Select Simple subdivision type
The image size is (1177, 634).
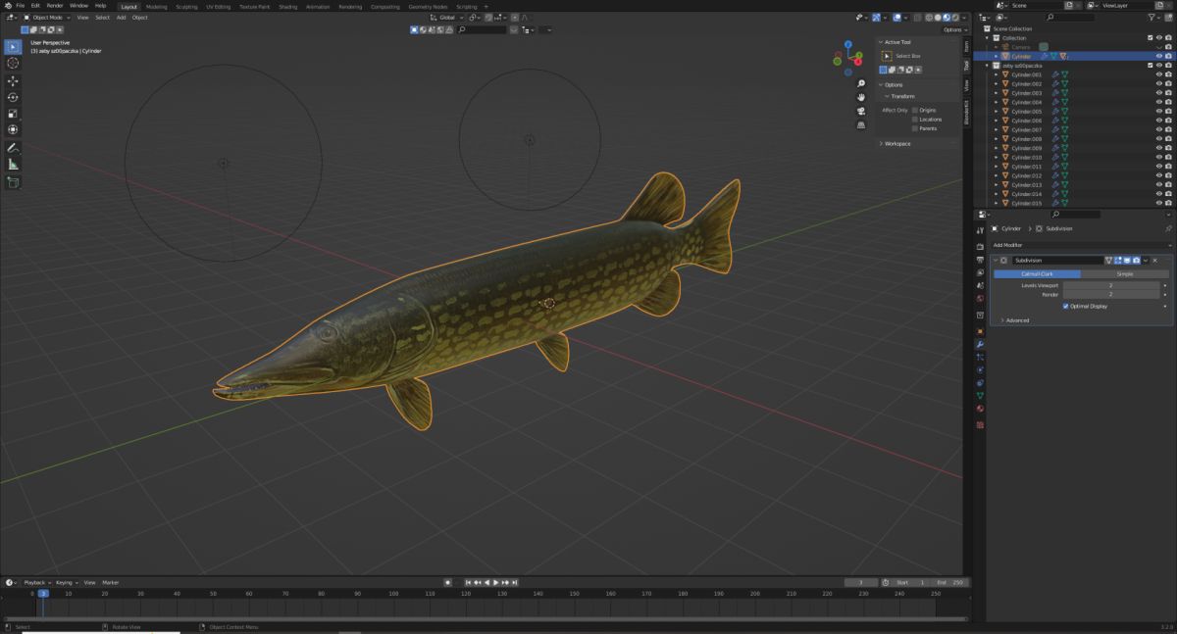[x=1124, y=273]
